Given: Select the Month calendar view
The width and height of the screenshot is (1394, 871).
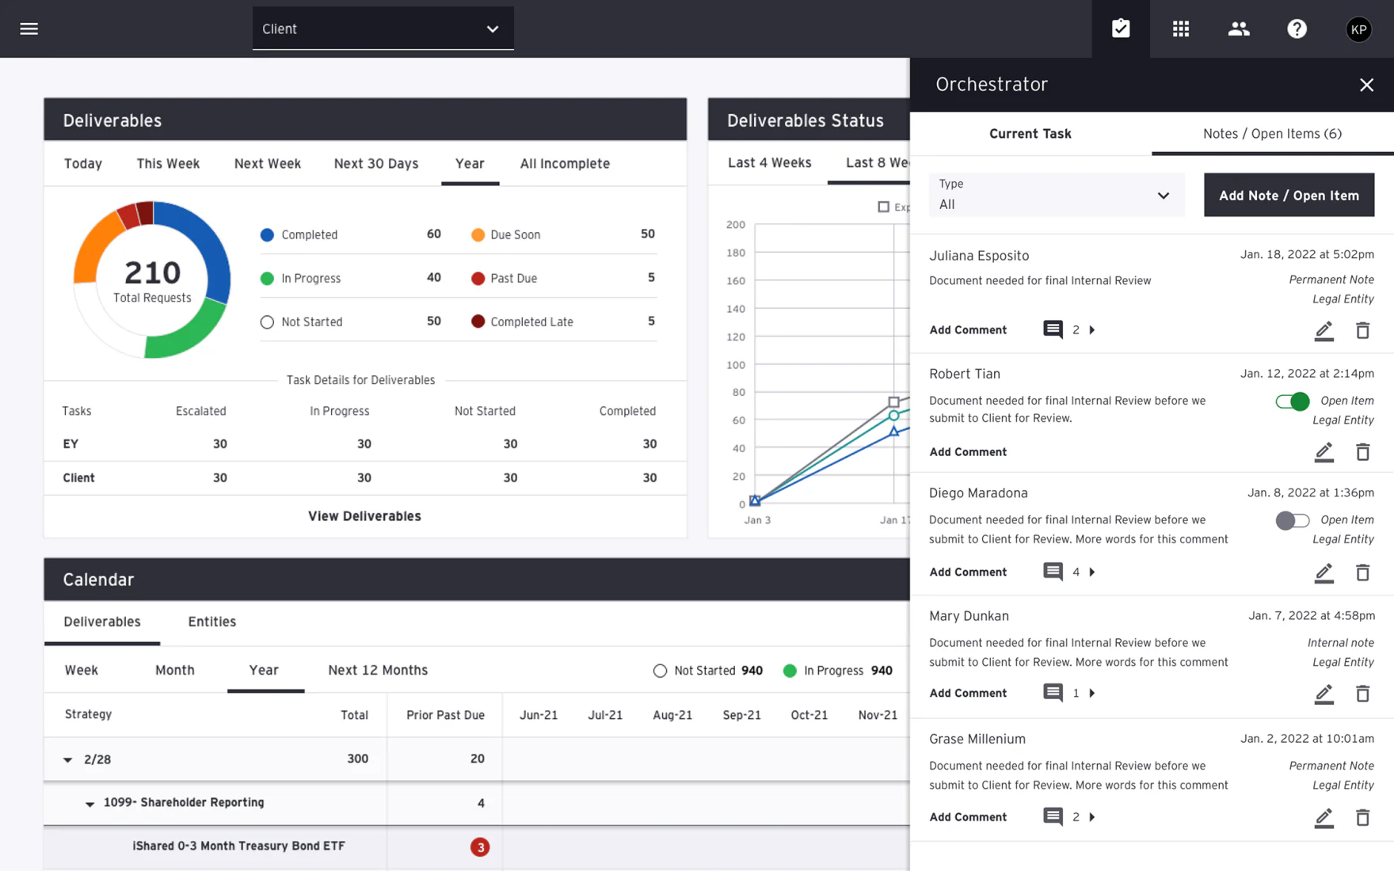Looking at the screenshot, I should pos(174,670).
